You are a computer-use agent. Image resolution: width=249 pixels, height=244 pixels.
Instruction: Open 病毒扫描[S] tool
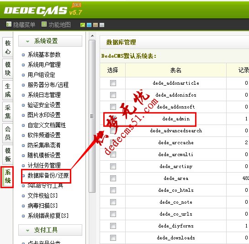point(42,206)
